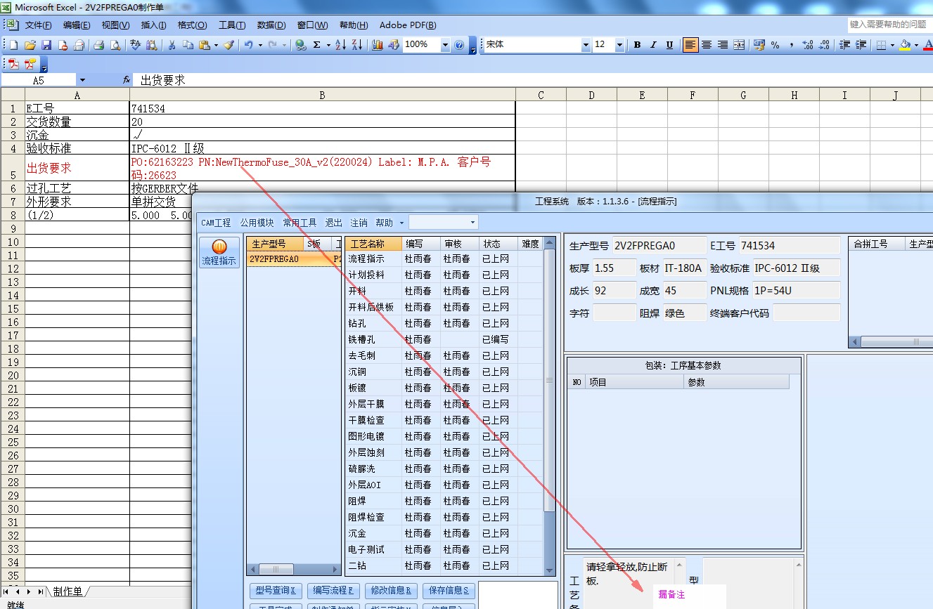Toggle the left align button
The image size is (933, 609).
pos(690,45)
